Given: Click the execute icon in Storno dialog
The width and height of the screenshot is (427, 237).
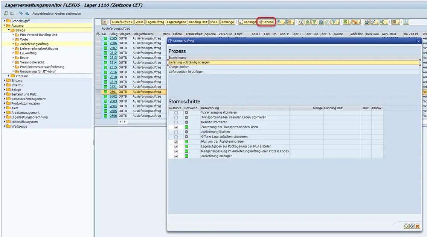Looking at the screenshot, I should tap(406, 226).
